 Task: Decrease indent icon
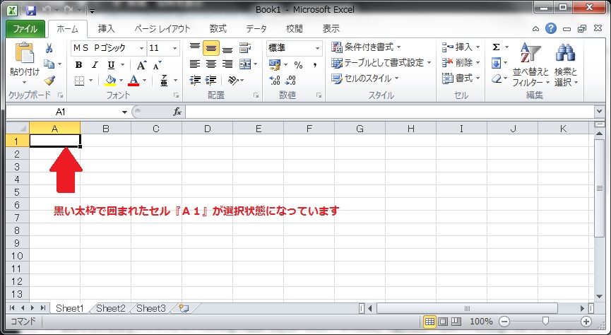(x=195, y=80)
